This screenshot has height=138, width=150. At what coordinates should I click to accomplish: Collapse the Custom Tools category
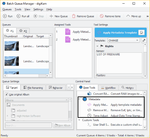click(79, 120)
